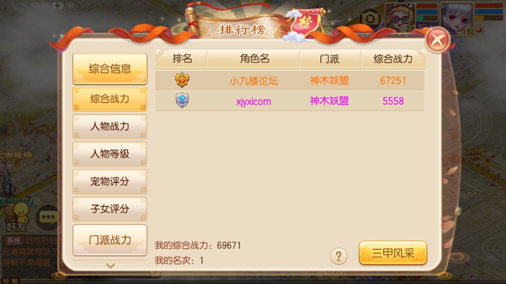Select the glasses girl character avatar
506x284 pixels.
(400, 17)
